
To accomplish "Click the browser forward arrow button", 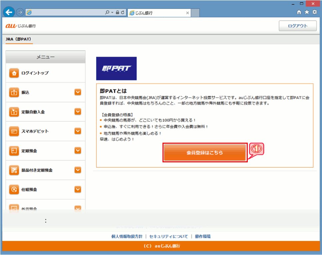I will click(x=20, y=13).
